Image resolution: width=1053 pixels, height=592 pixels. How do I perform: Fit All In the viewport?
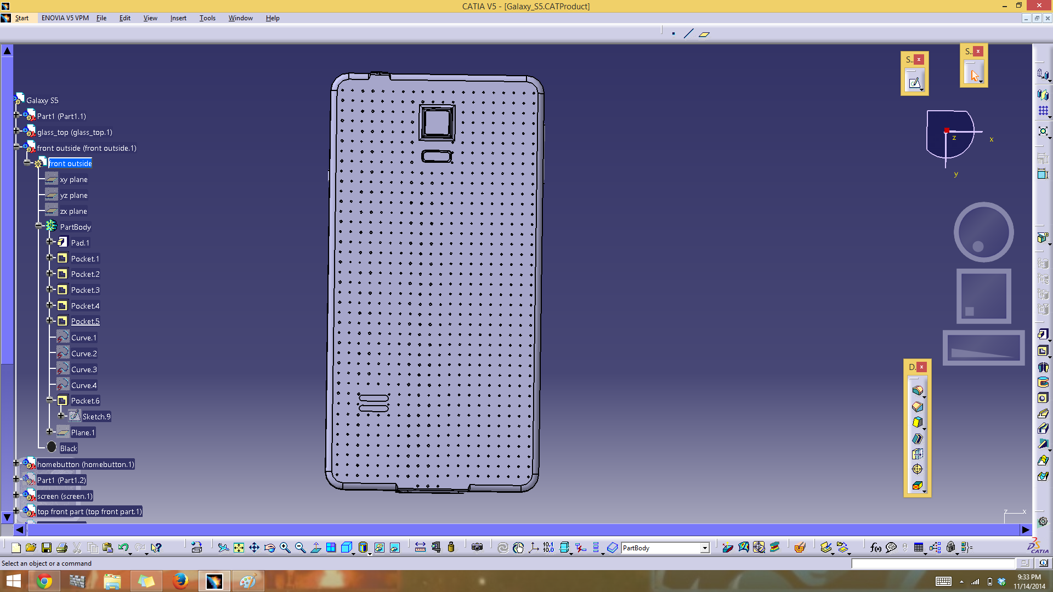click(x=239, y=548)
